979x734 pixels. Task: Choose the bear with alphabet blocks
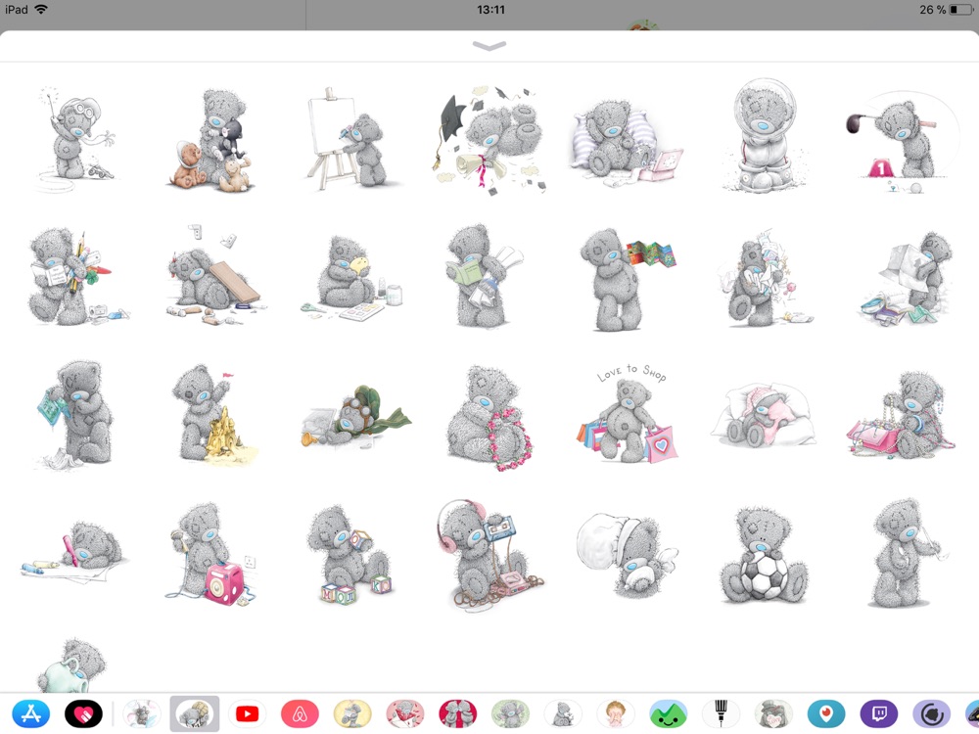point(350,554)
